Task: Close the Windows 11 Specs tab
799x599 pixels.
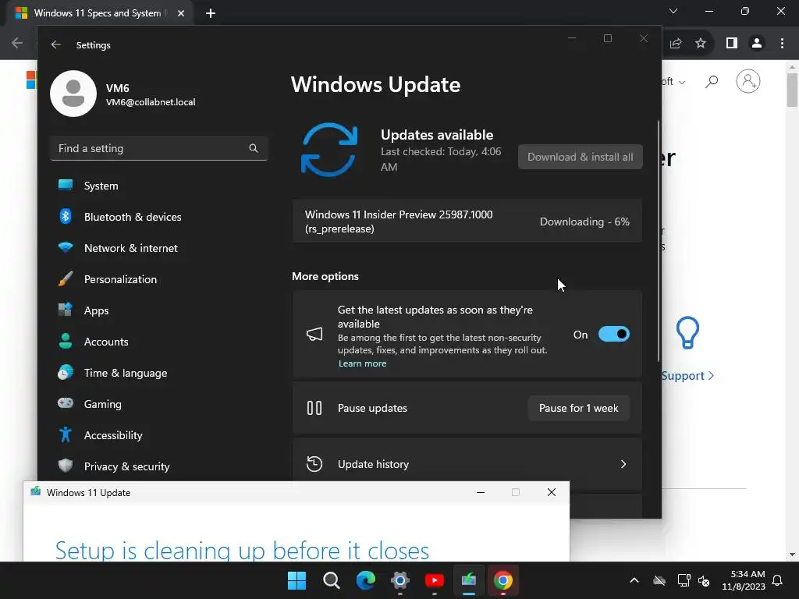Action: [181, 13]
